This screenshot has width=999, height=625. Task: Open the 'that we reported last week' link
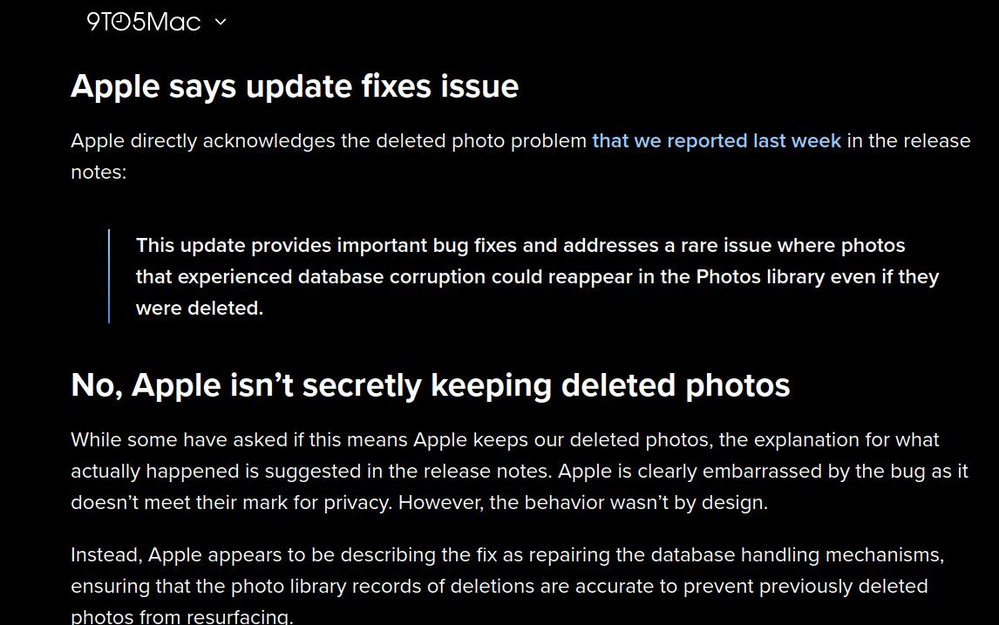pos(716,141)
